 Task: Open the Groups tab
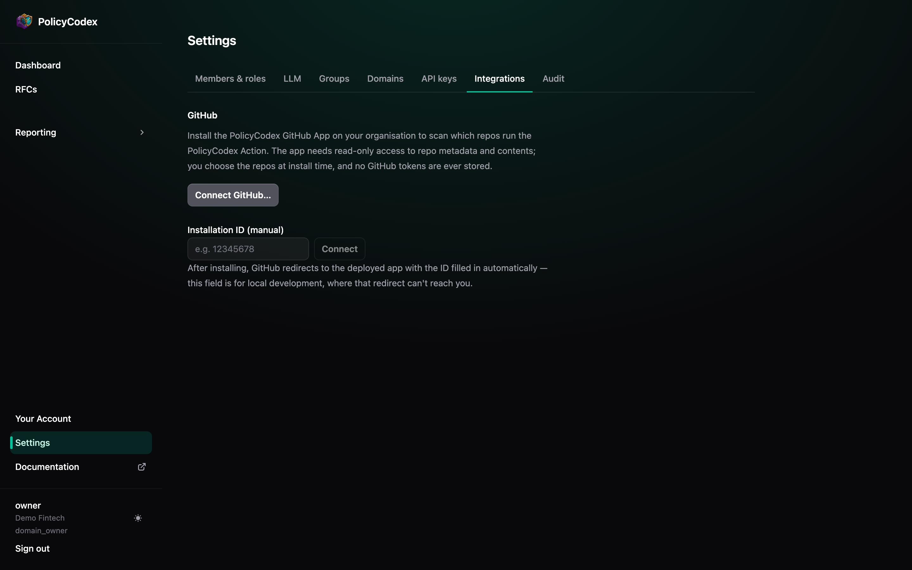(334, 79)
